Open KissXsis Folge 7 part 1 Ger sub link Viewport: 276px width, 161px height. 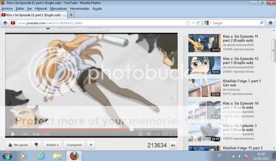coord(242,83)
